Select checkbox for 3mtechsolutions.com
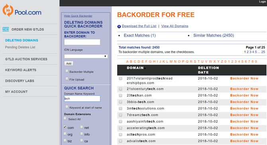267x145 pixels. (x=121, y=109)
